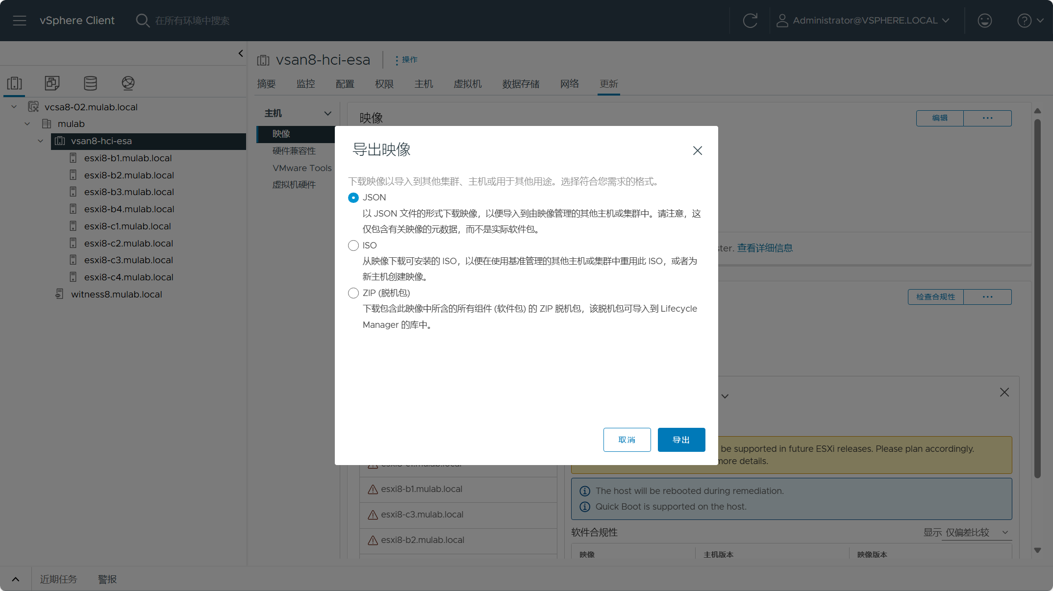Collapse the vcsa8-02.mulab.local tree node
This screenshot has width=1053, height=591.
point(14,107)
